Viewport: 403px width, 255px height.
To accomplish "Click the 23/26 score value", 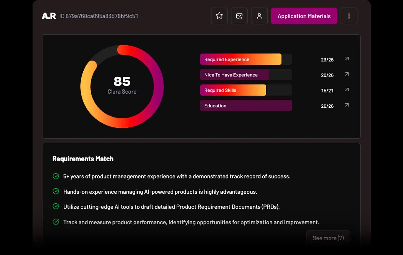I will (327, 60).
